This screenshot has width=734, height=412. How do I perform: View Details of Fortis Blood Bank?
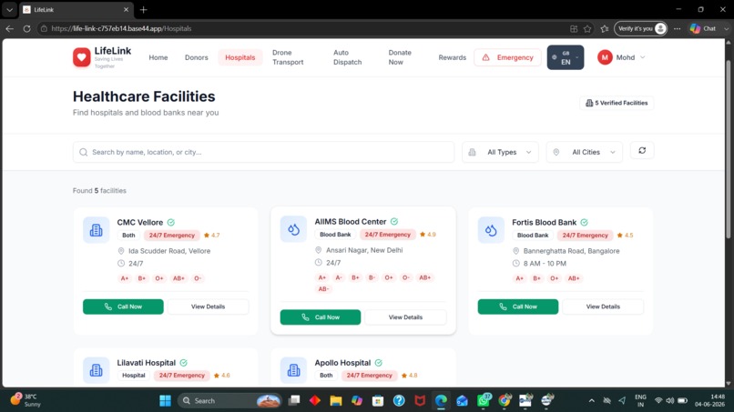pos(603,306)
